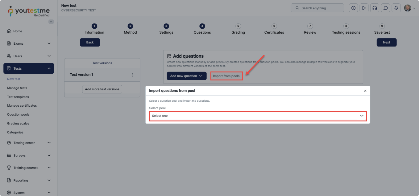
Task: Click the Next button
Action: click(x=386, y=43)
